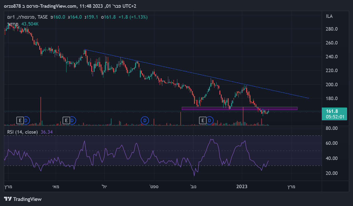Click the 200.0 price axis label
The width and height of the screenshot is (353, 206).
point(332,85)
